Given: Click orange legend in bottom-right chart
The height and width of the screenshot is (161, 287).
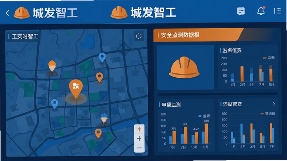Looking at the screenshot, I should pos(268,113).
